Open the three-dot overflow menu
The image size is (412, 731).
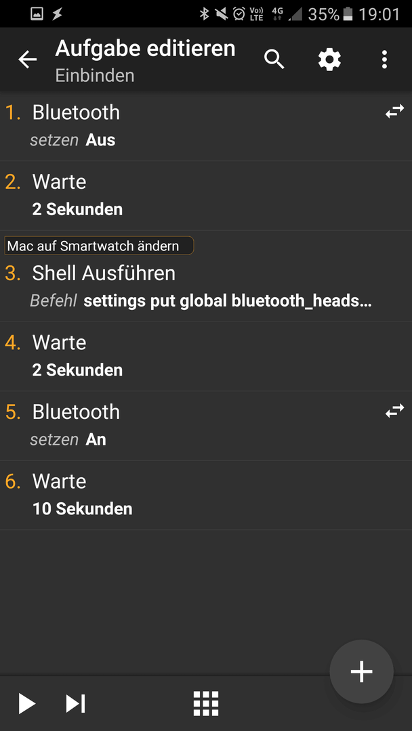pyautogui.click(x=384, y=60)
